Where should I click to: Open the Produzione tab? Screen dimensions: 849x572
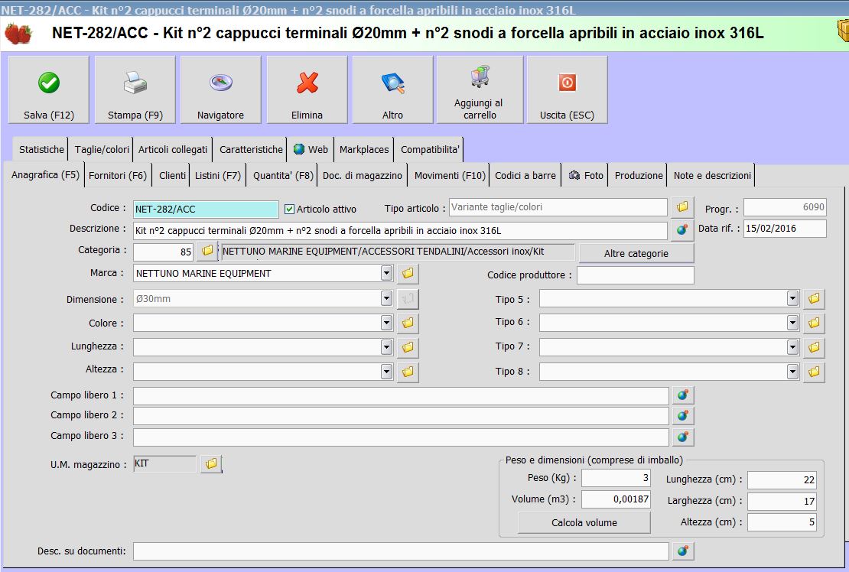click(x=639, y=175)
